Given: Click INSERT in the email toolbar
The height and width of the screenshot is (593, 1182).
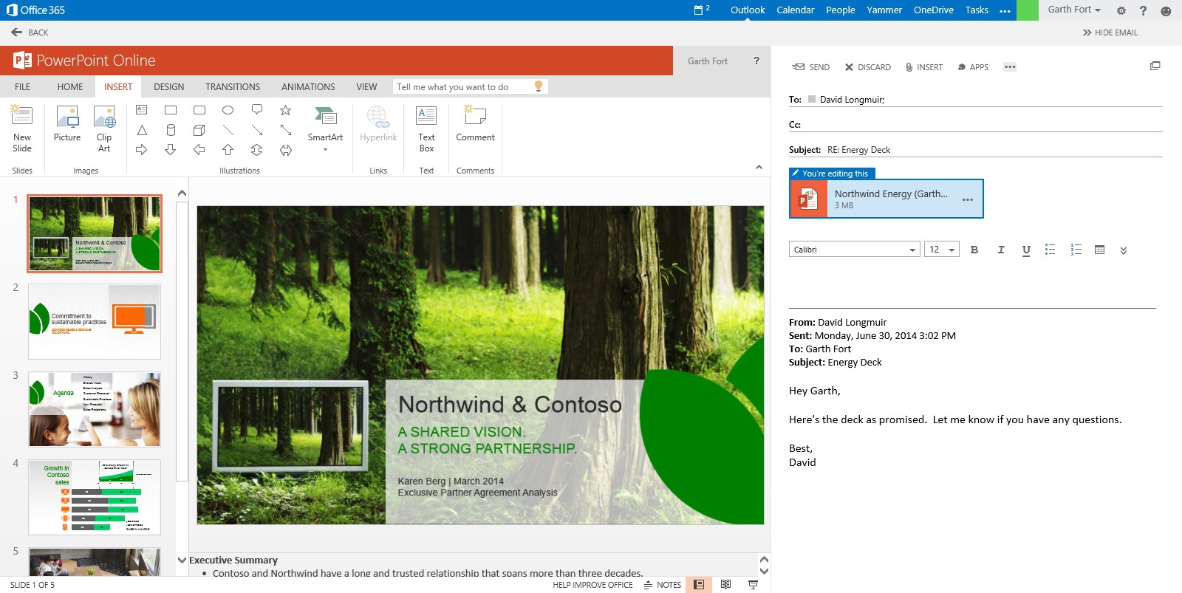Looking at the screenshot, I should pos(924,66).
